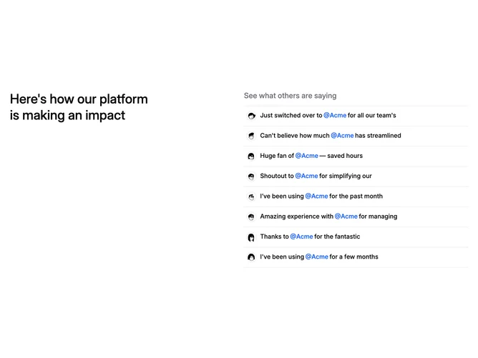Click avatar beside 'Amazing experience with' testimonial
478x358 pixels.
pyautogui.click(x=251, y=217)
